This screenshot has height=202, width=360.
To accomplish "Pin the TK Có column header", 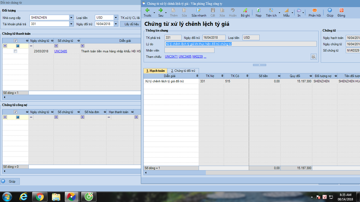I will coord(247,76).
